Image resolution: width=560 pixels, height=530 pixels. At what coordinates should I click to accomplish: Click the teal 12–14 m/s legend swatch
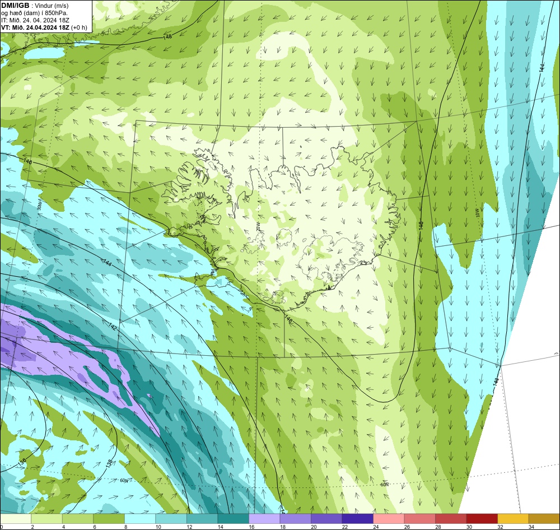202,519
